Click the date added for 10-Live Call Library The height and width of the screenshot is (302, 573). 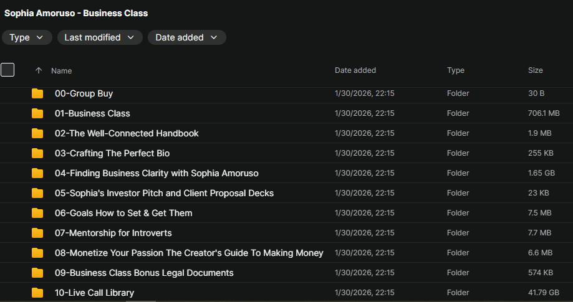click(x=364, y=293)
